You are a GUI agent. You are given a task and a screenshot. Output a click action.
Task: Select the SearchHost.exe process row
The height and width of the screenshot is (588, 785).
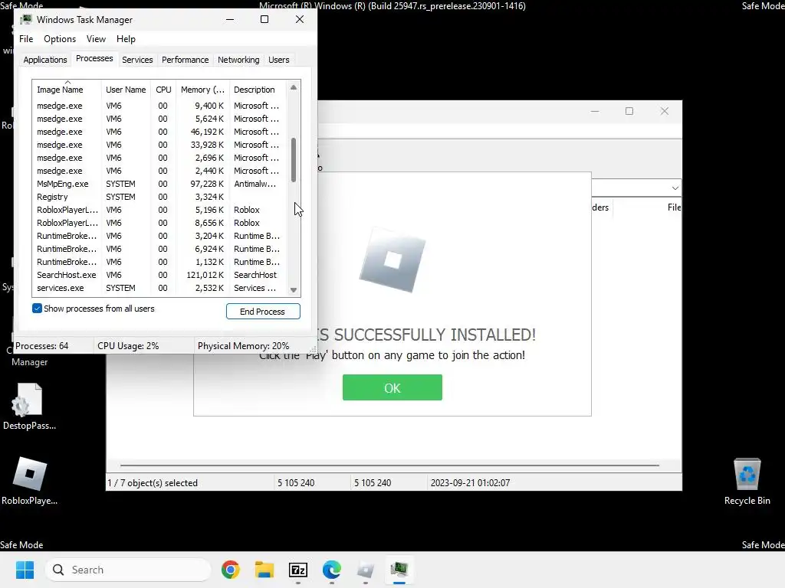click(x=159, y=275)
